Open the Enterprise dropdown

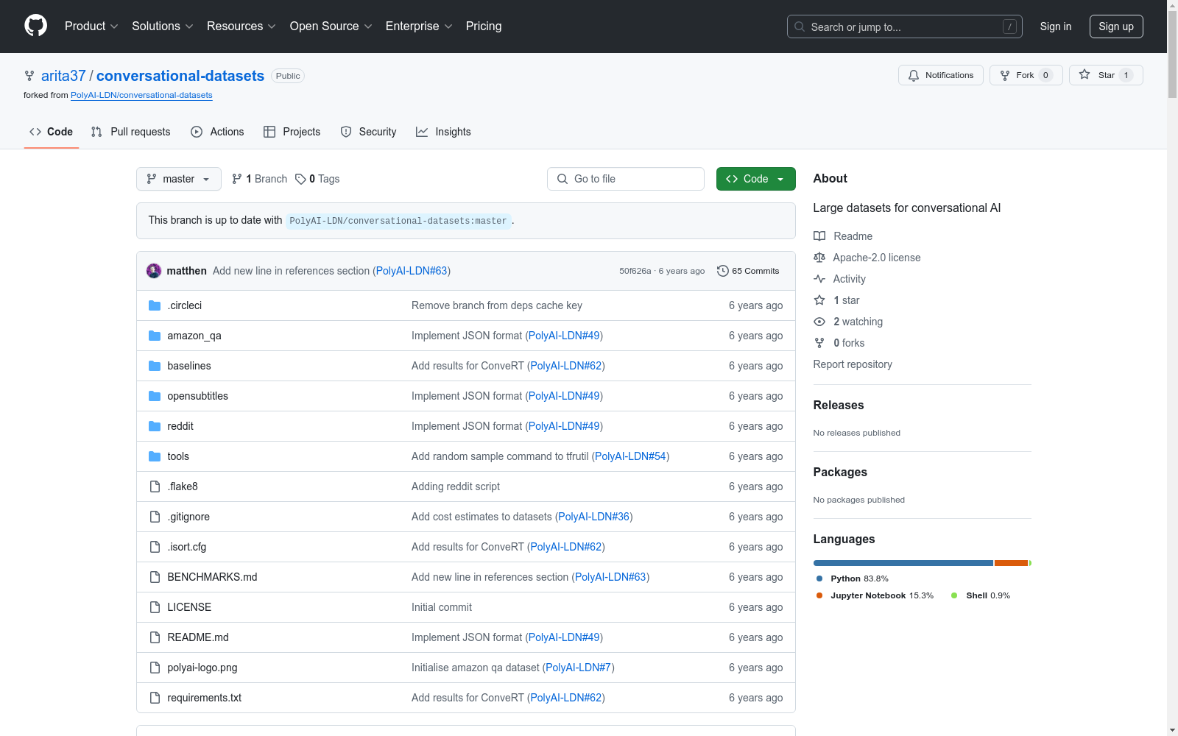tap(420, 26)
